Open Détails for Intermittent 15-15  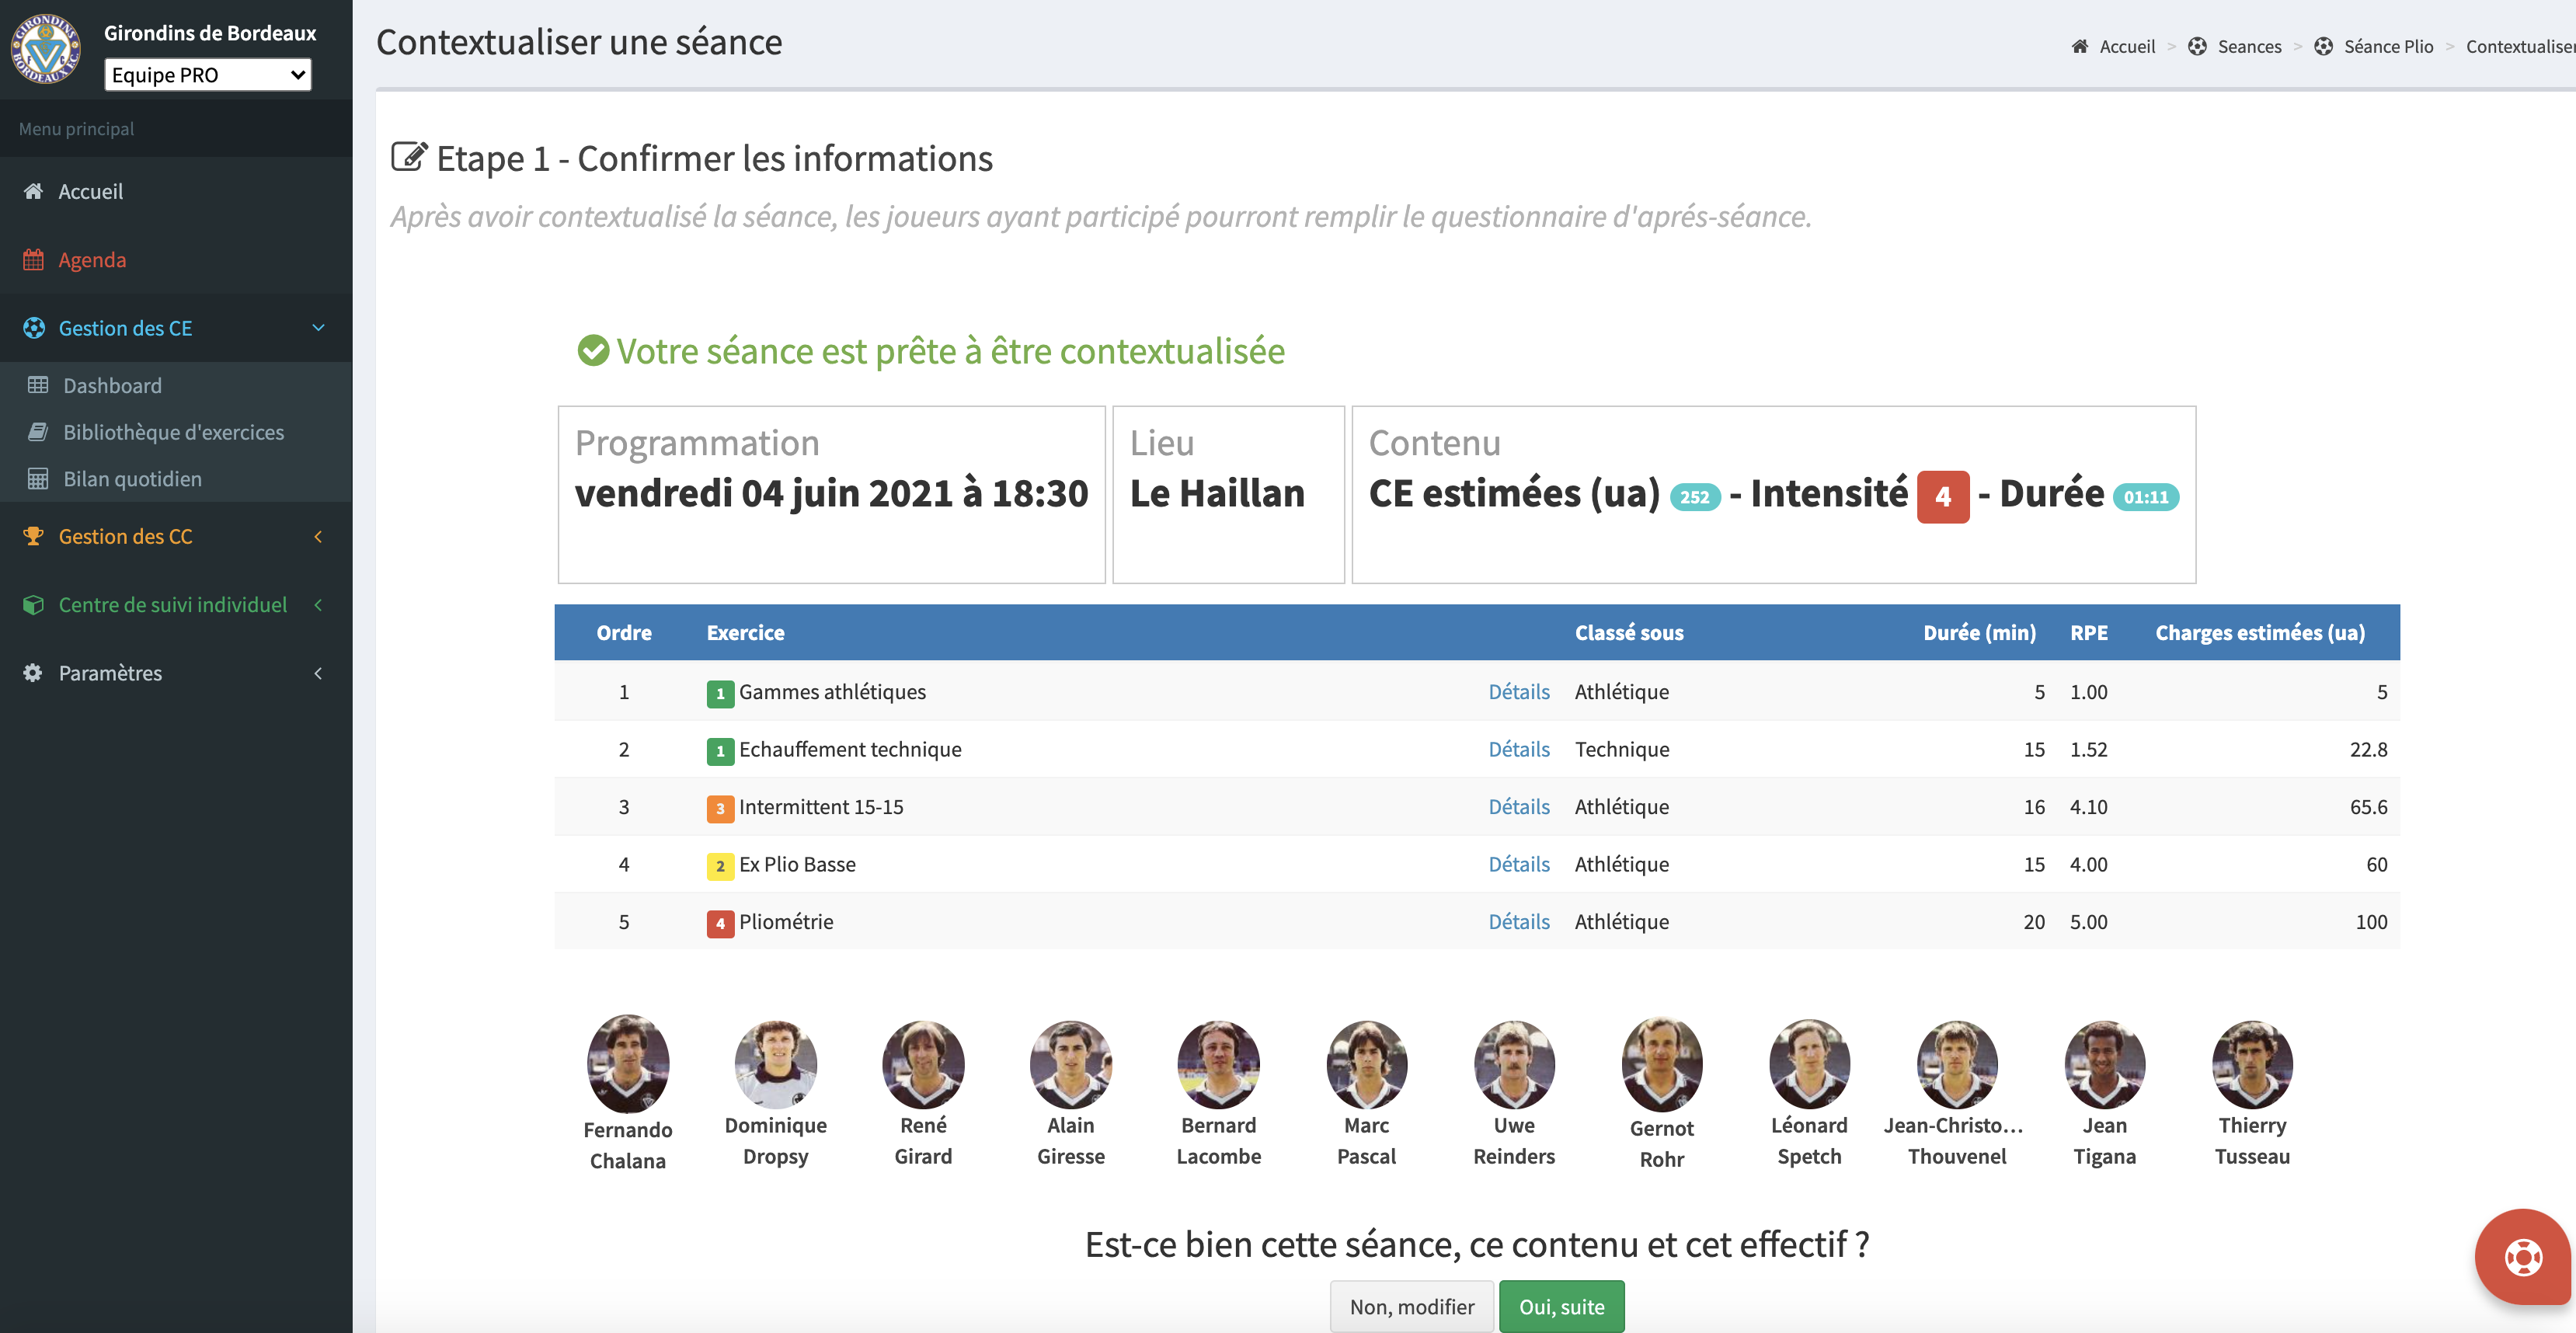[x=1518, y=807]
